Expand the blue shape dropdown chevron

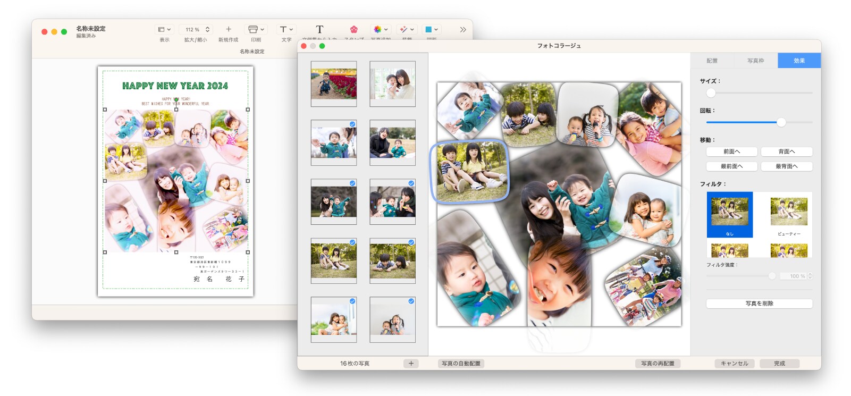pos(436,30)
